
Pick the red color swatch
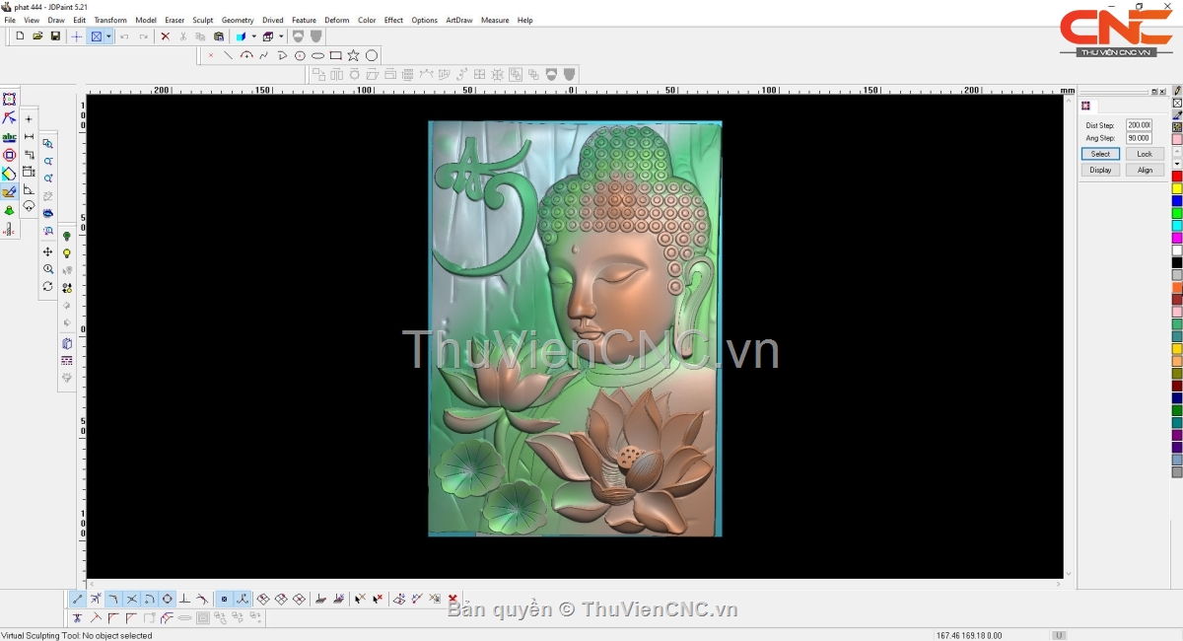pos(1176,177)
